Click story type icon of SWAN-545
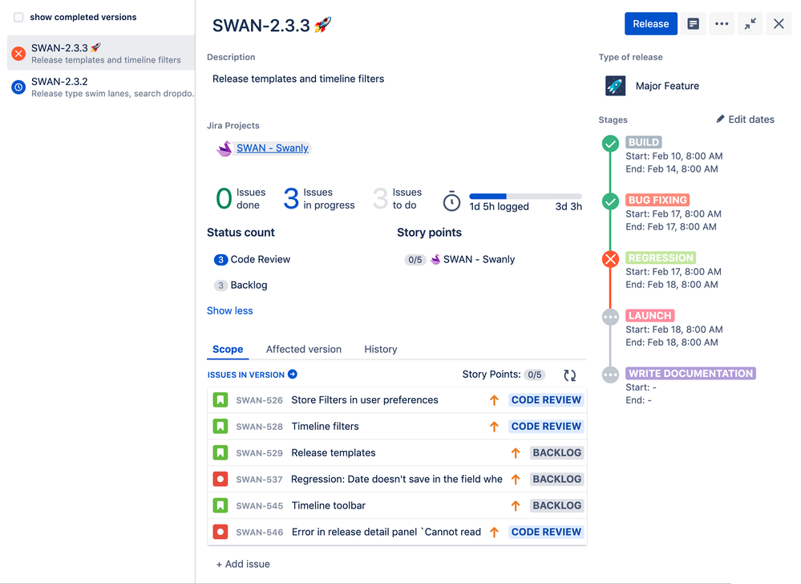This screenshot has height=584, width=801. click(220, 506)
